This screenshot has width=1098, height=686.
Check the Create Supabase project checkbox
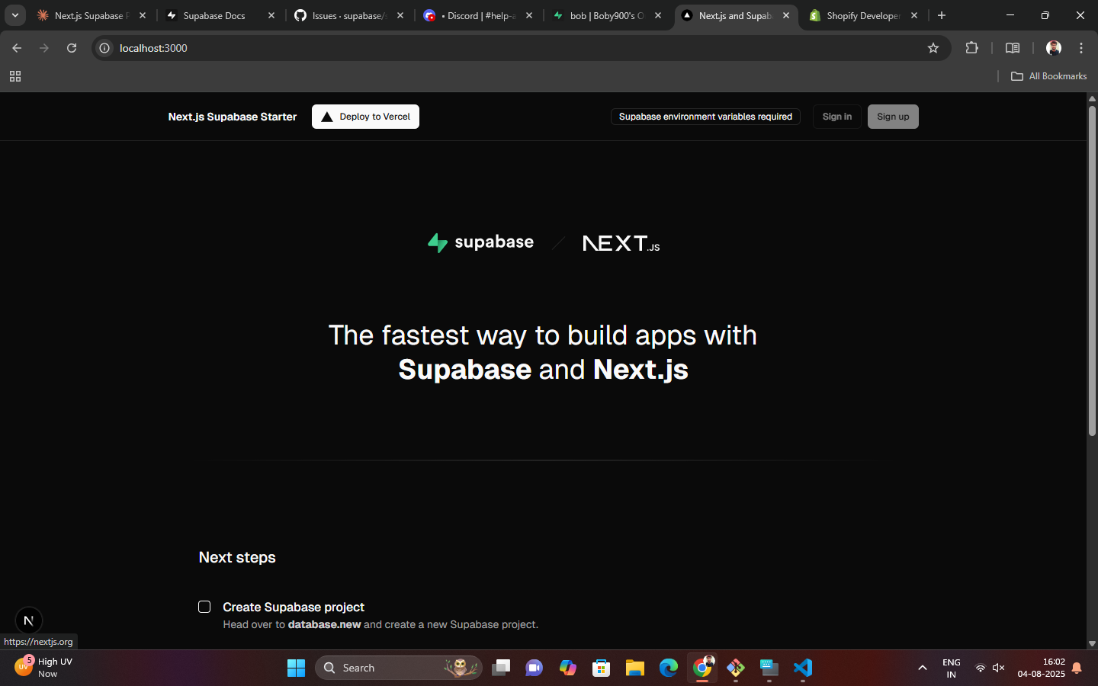[204, 607]
